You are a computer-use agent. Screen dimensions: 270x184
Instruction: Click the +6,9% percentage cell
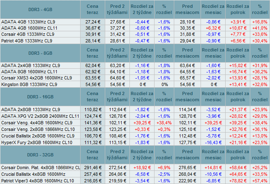pos(164,168)
